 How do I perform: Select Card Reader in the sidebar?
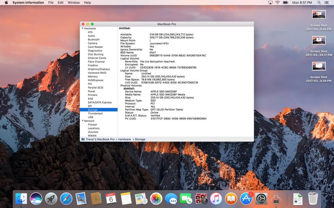click(x=96, y=47)
